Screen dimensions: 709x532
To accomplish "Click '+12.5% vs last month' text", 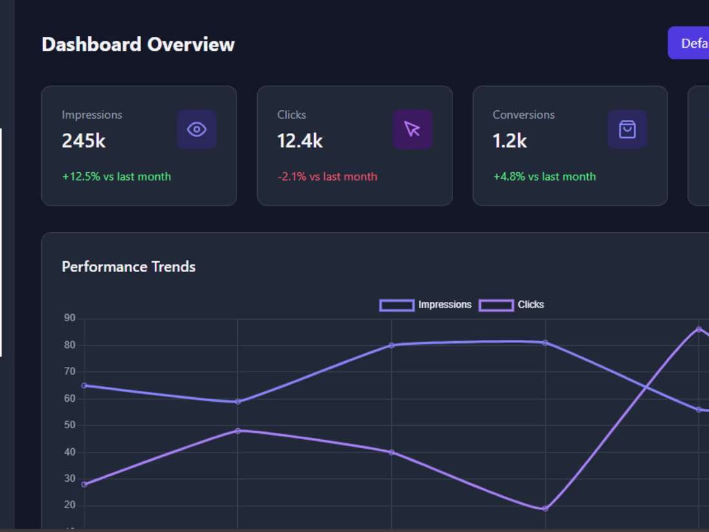I will (x=117, y=177).
